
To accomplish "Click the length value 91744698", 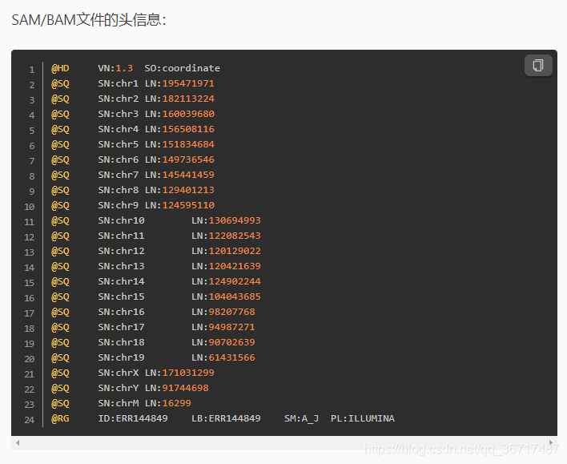I will click(185, 388).
